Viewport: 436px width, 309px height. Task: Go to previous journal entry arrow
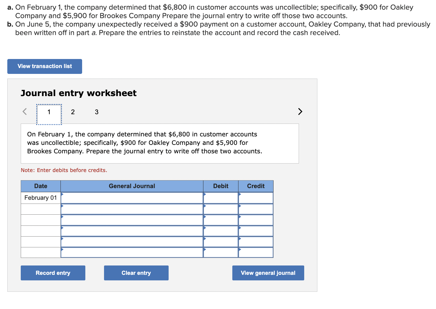(25, 112)
